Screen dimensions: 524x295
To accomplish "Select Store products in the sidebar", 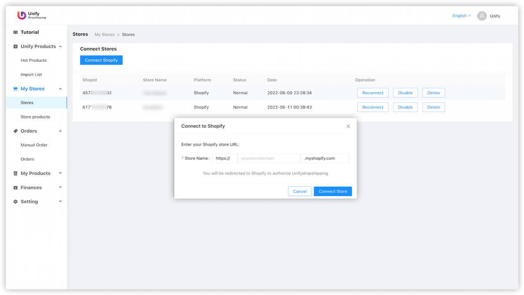I will tap(35, 116).
